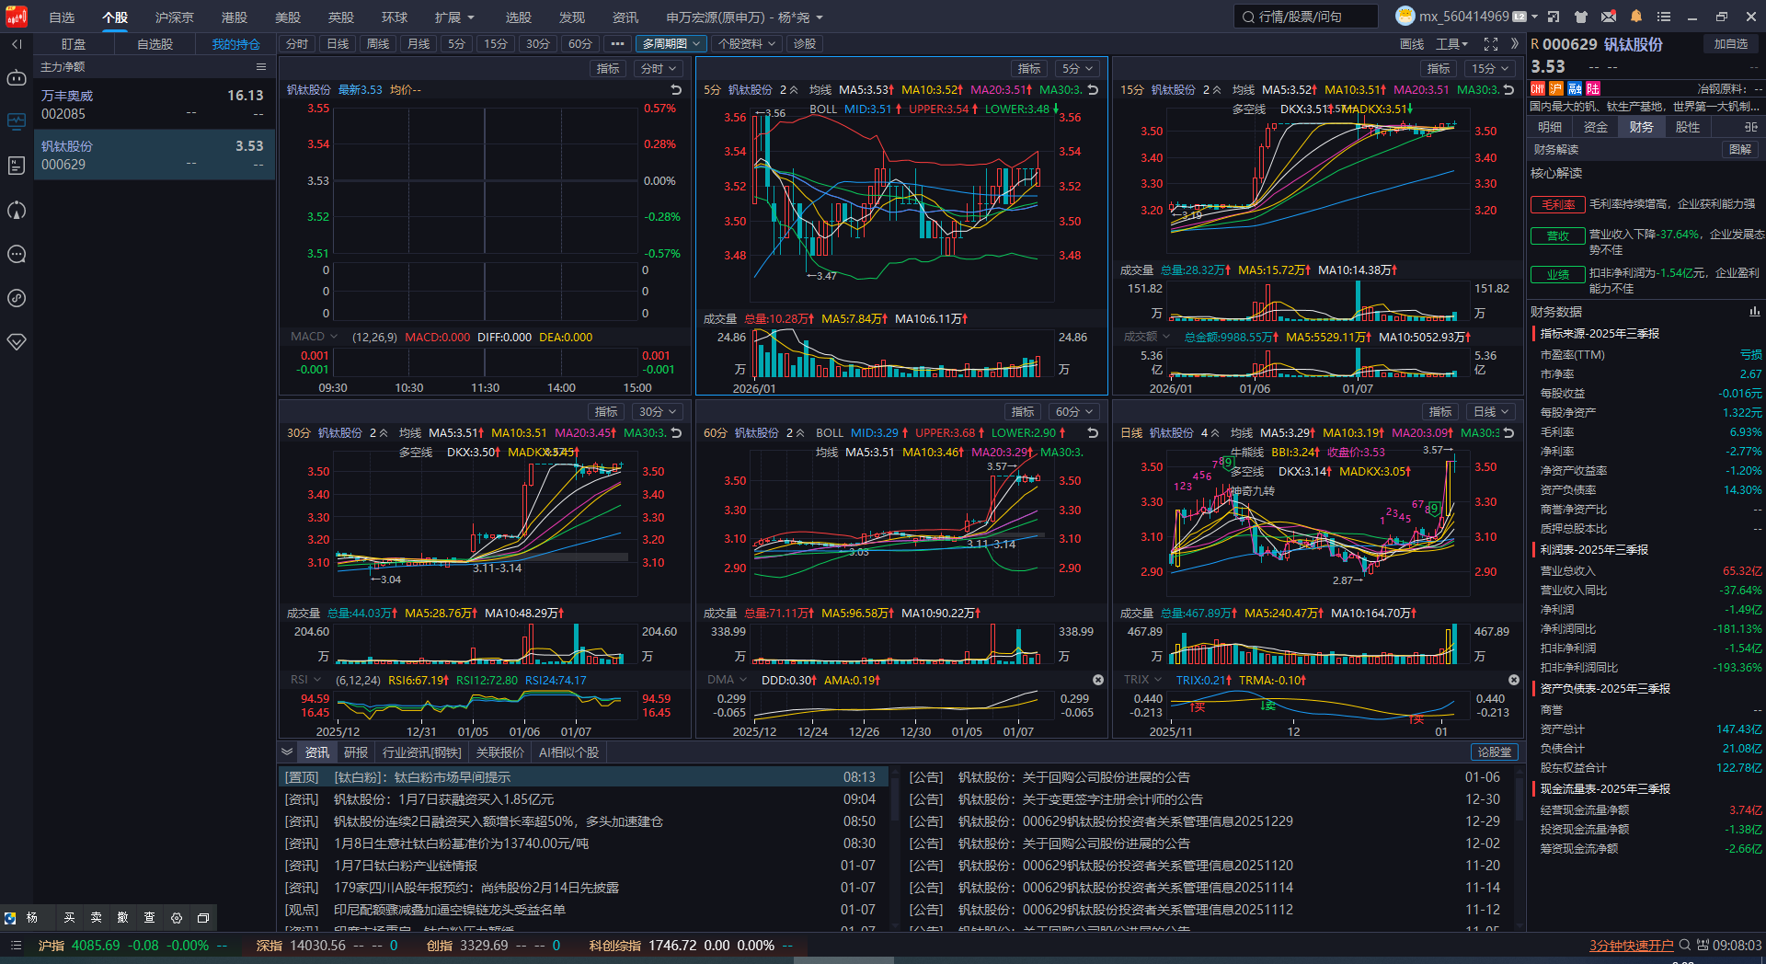Reset the 分时 chart with its undo arrow
1766x964 pixels.
pyautogui.click(x=676, y=90)
